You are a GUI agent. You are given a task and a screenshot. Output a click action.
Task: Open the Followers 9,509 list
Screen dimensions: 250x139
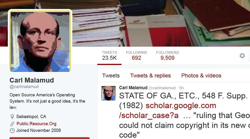[167, 56]
